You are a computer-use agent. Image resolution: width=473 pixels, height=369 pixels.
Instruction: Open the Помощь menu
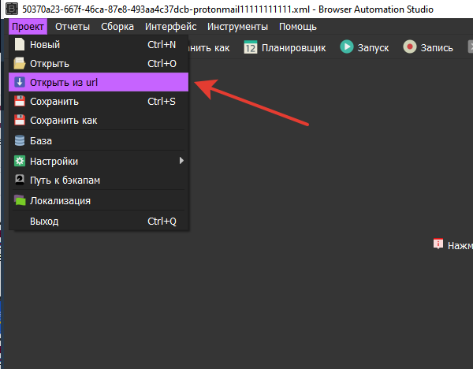click(x=298, y=27)
